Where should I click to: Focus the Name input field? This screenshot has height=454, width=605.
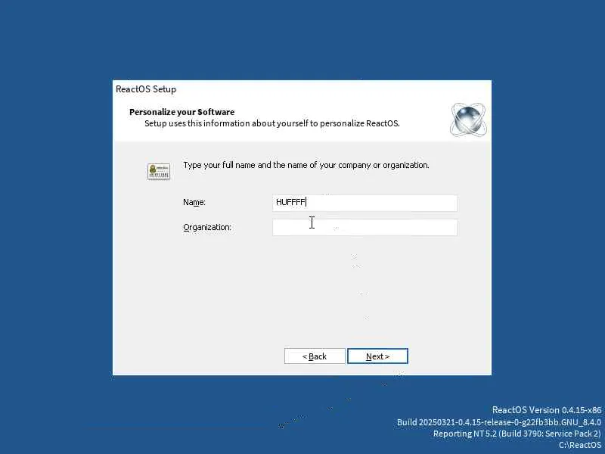point(365,203)
